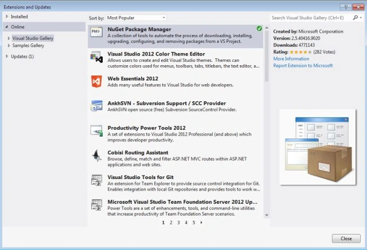Open the More Information link
Viewport: 367px width, 250px height.
291,59
